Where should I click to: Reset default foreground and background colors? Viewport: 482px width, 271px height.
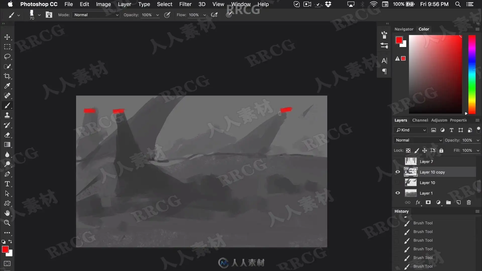[x=4, y=242]
